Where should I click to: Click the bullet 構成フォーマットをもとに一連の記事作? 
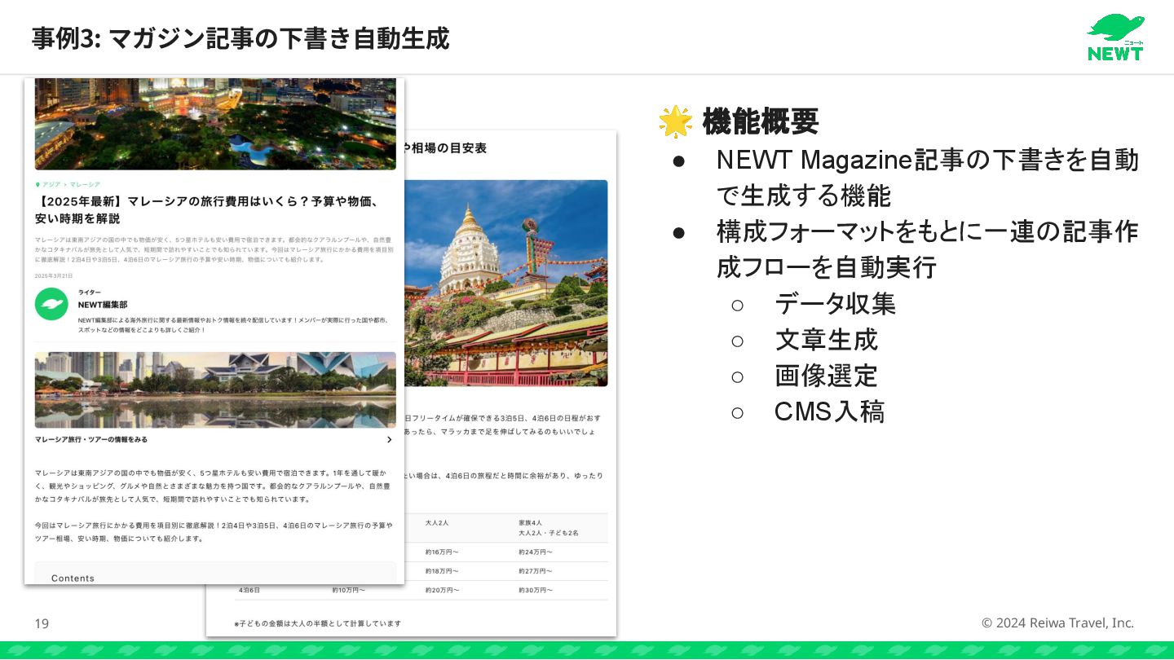point(927,249)
